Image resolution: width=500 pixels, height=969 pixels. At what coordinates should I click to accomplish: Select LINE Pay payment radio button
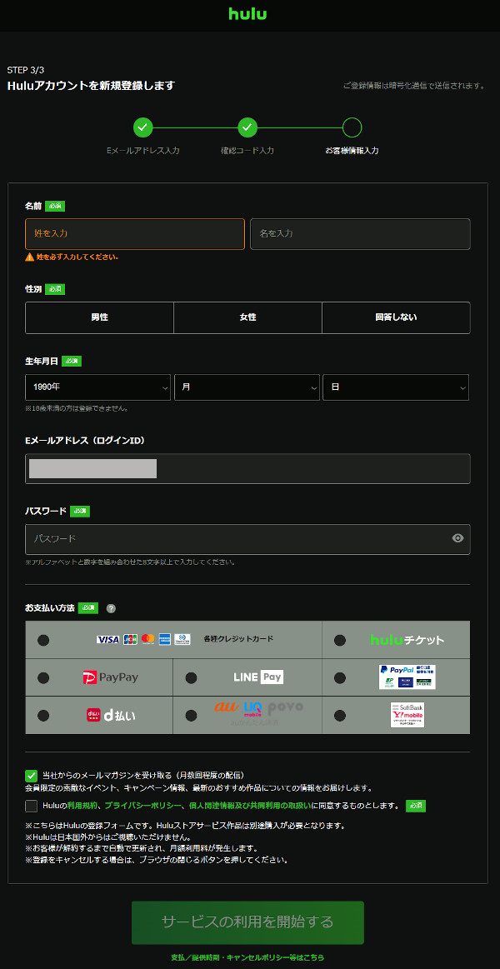[191, 678]
